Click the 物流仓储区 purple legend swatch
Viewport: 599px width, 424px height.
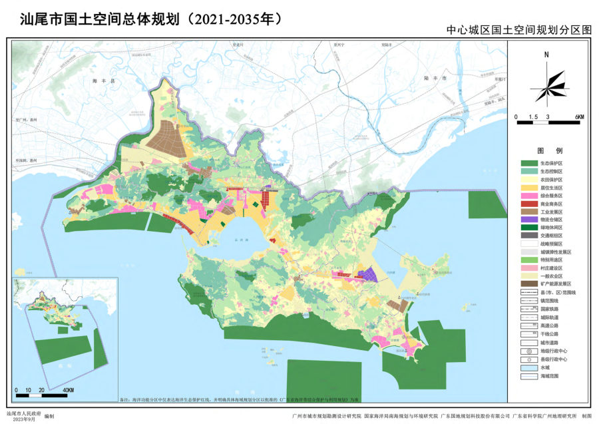click(x=528, y=220)
